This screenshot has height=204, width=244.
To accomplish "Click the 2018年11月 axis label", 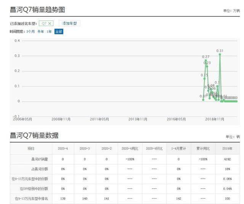I will tap(215, 119).
